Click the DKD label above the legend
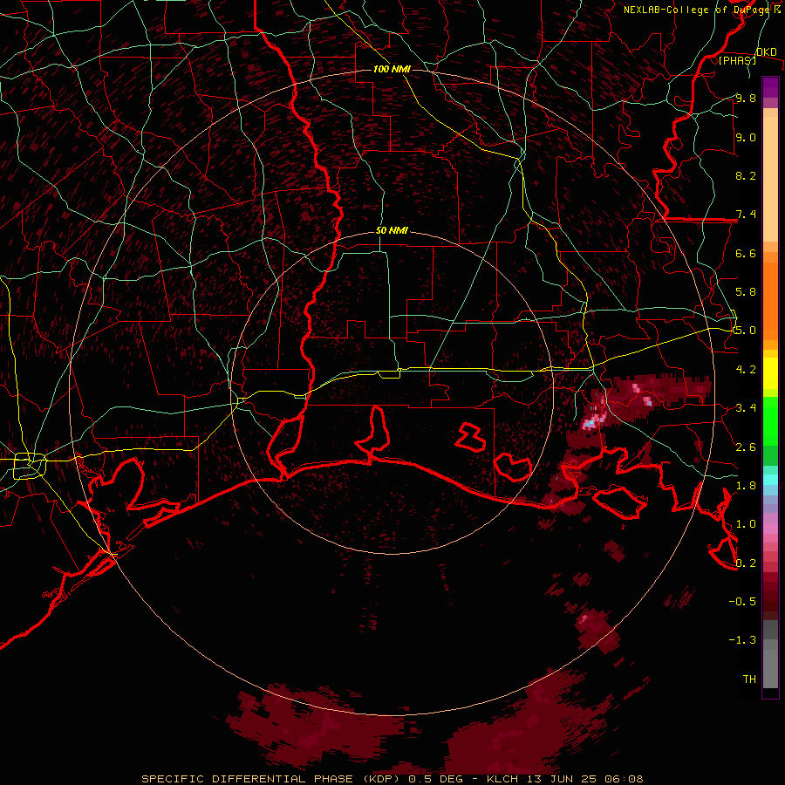Screen dimensions: 785x785 point(767,51)
